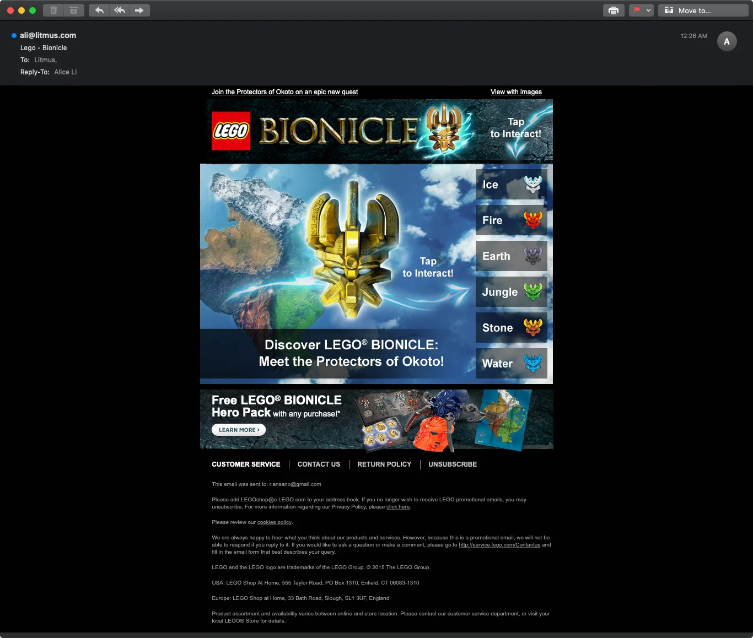Select the Stone protector tile
This screenshot has height=638, width=753.
tap(512, 327)
